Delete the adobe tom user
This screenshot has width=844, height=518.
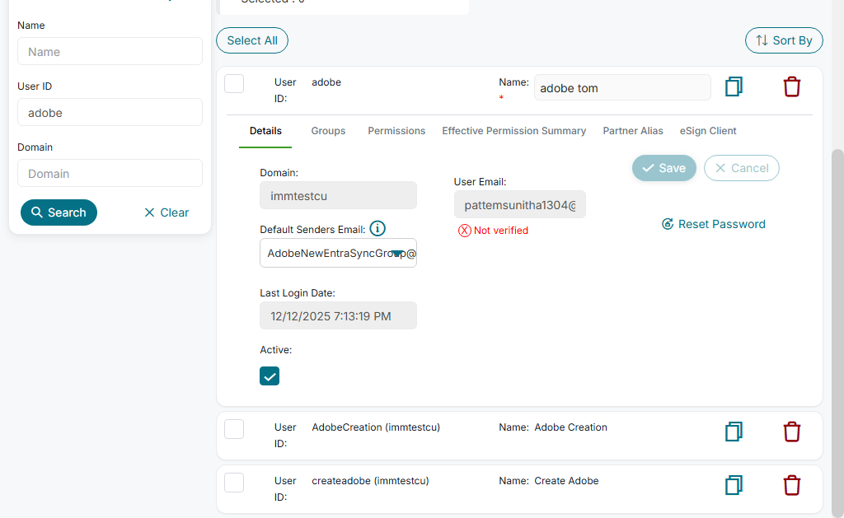[x=791, y=86]
